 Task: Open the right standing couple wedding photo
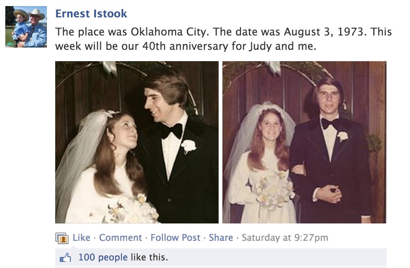click(304, 142)
